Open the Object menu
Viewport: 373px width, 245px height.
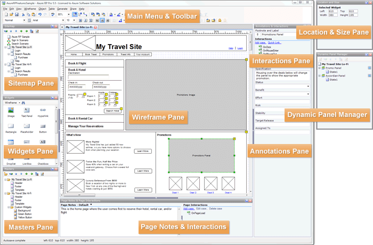click(42, 9)
